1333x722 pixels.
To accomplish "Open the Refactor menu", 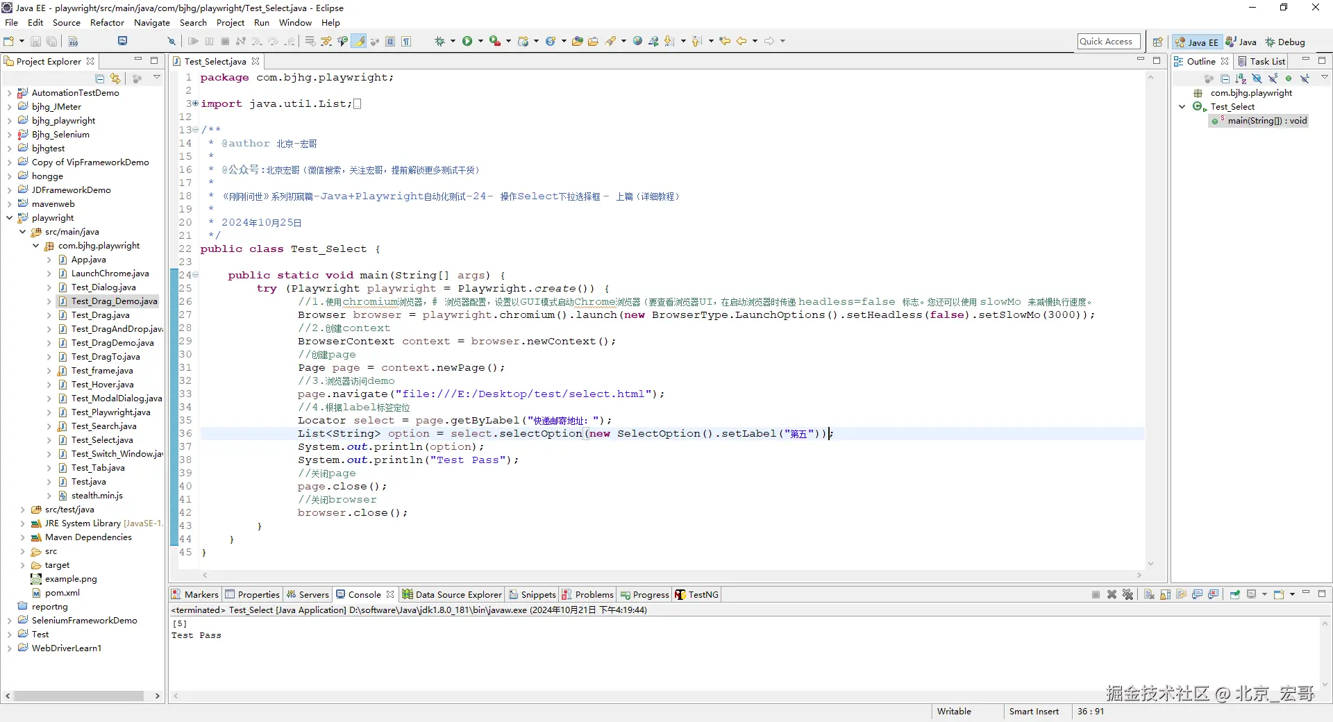I will [107, 23].
